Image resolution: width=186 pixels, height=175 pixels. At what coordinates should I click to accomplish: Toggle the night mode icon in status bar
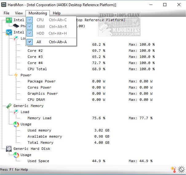[x=181, y=169]
